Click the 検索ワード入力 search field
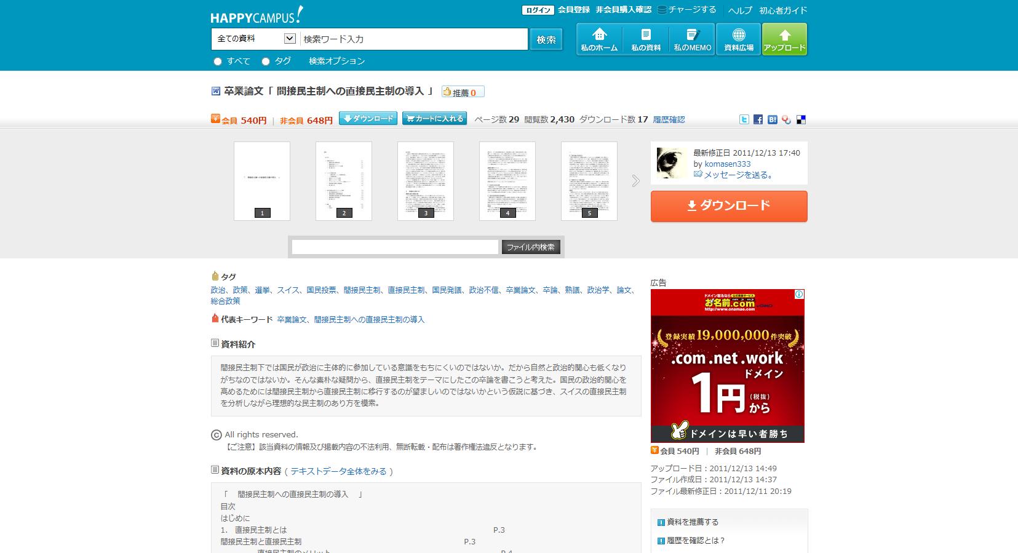 tap(414, 39)
